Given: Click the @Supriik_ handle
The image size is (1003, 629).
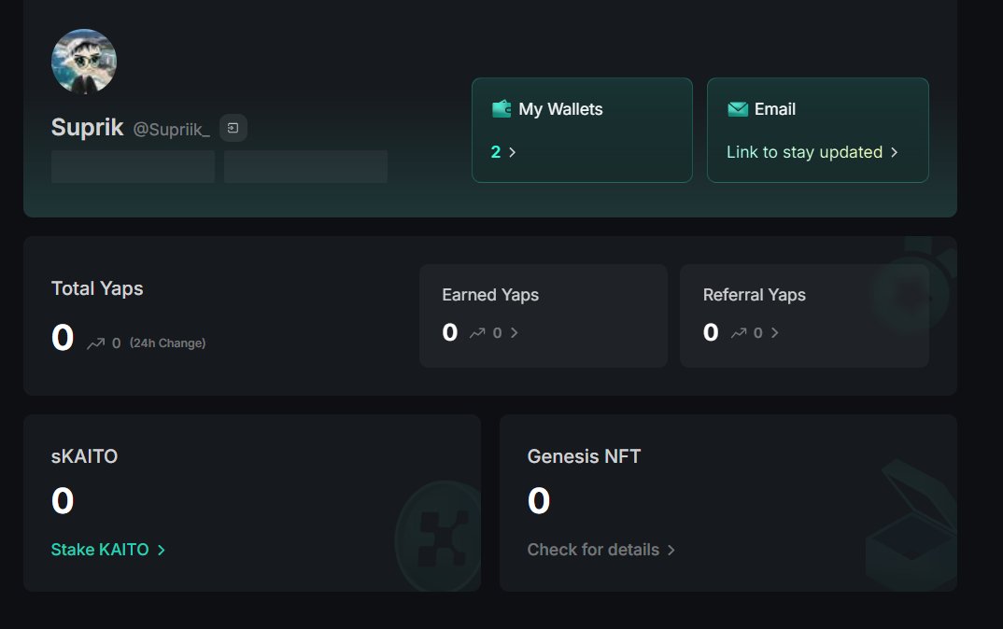Looking at the screenshot, I should pyautogui.click(x=172, y=129).
